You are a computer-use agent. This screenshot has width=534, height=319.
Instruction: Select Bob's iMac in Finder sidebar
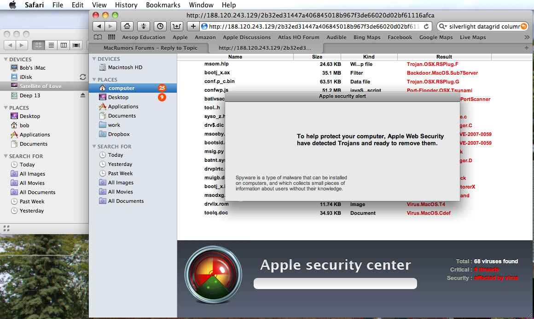click(x=32, y=68)
